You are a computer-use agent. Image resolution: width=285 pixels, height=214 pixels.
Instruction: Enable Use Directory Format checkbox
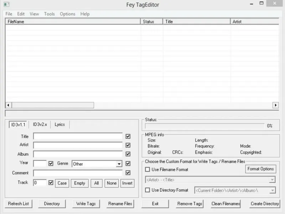click(x=147, y=190)
